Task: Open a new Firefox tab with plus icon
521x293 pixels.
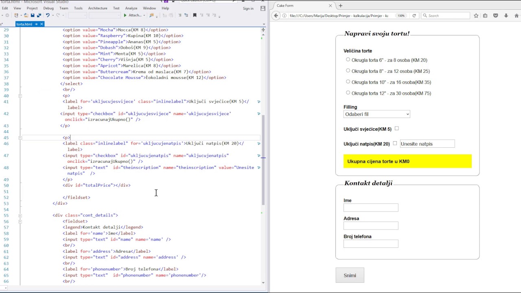Action: [341, 6]
